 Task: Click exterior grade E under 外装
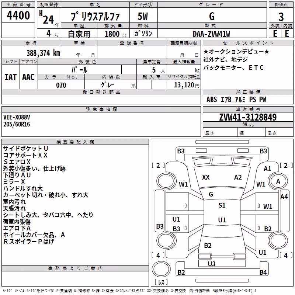[275, 34]
